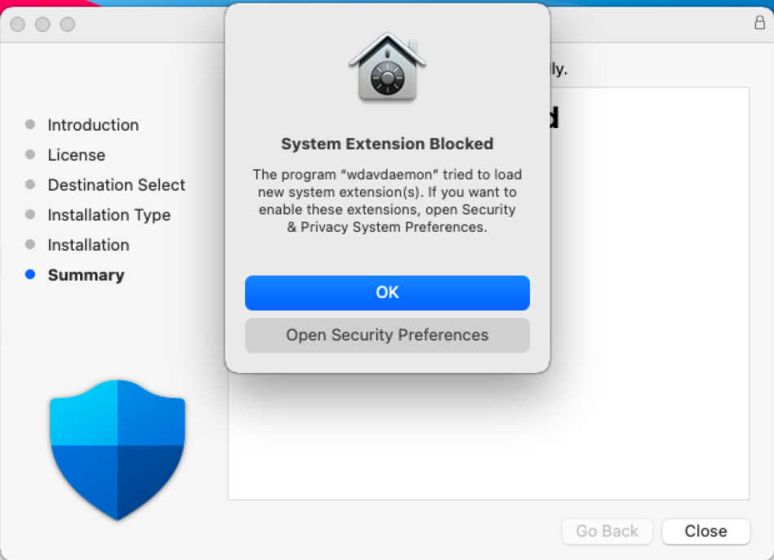Click the wdavdaemon message text

point(387,201)
